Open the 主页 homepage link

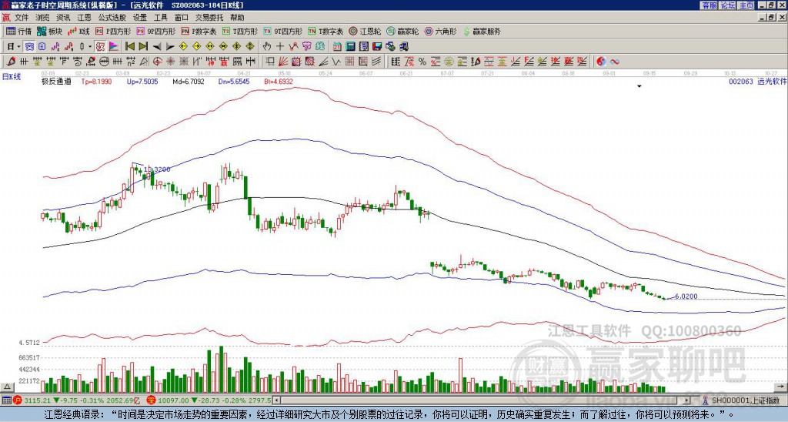[x=746, y=5]
